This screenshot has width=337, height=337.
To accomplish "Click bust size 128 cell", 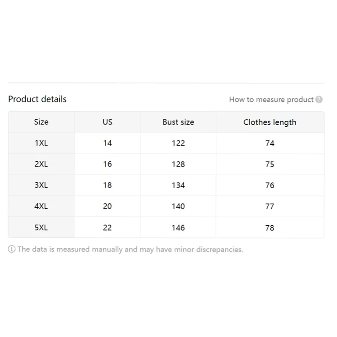I will tap(178, 164).
